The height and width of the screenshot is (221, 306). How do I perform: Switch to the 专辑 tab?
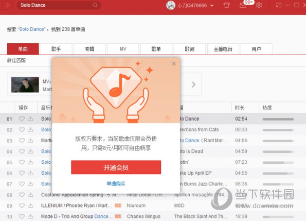click(89, 49)
